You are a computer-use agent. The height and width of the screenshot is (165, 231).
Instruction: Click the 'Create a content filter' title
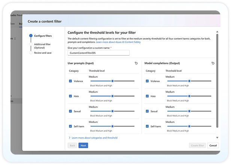(x=45, y=21)
